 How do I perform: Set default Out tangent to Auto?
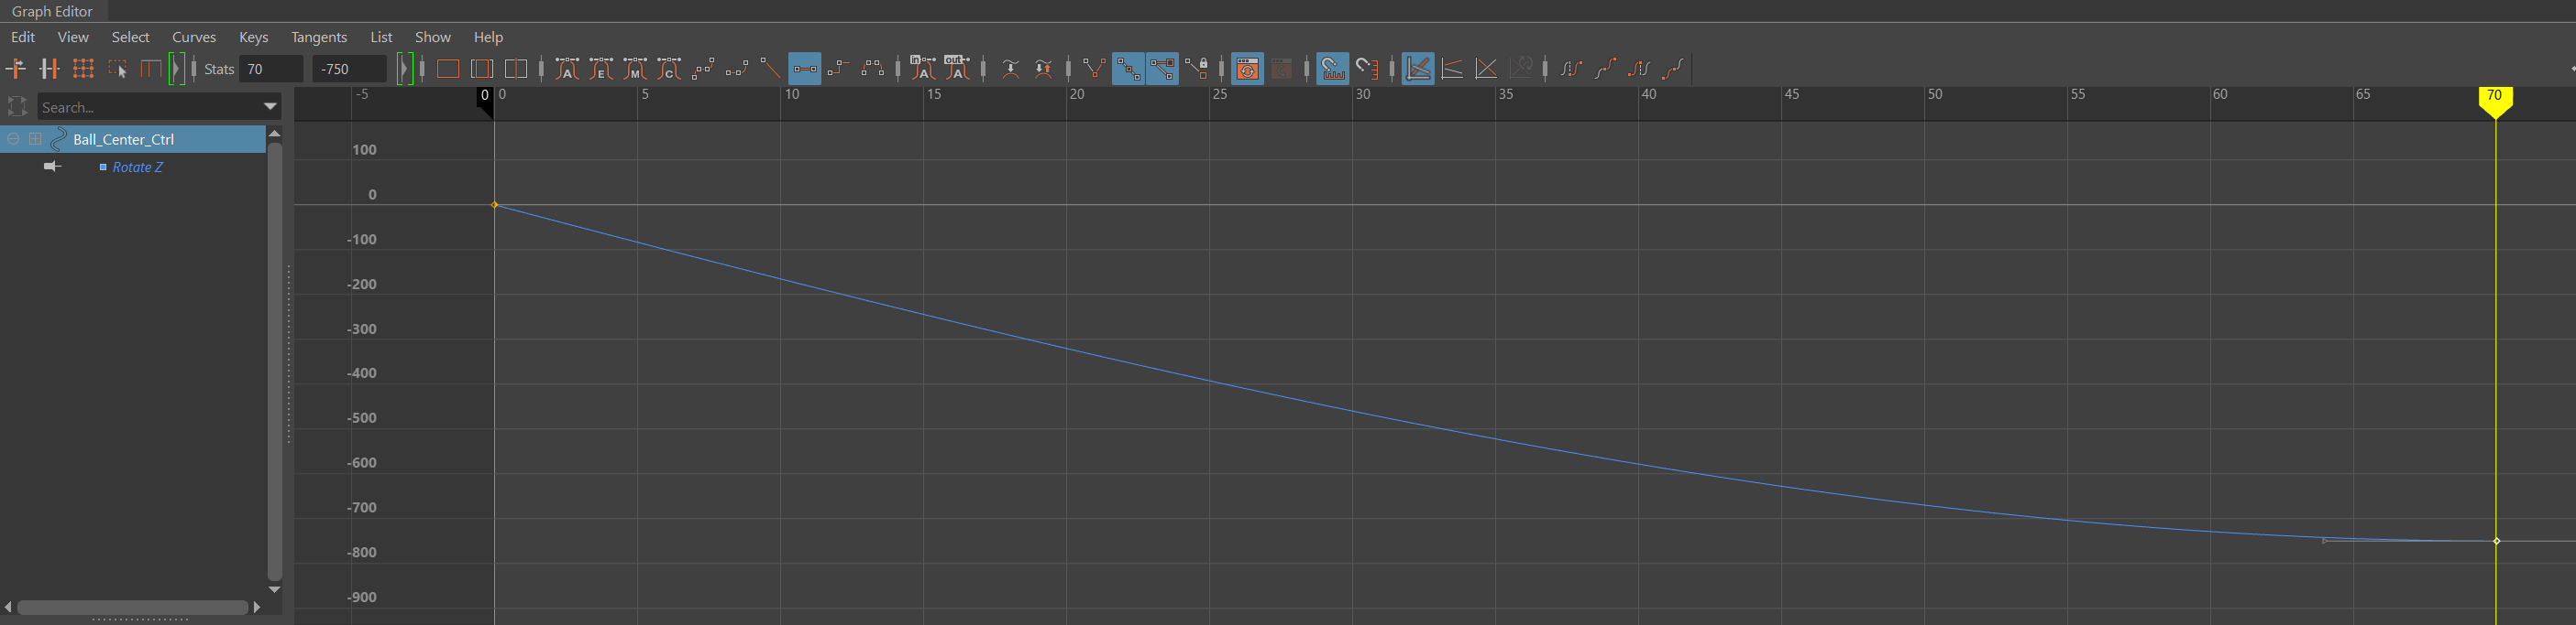pyautogui.click(x=957, y=69)
